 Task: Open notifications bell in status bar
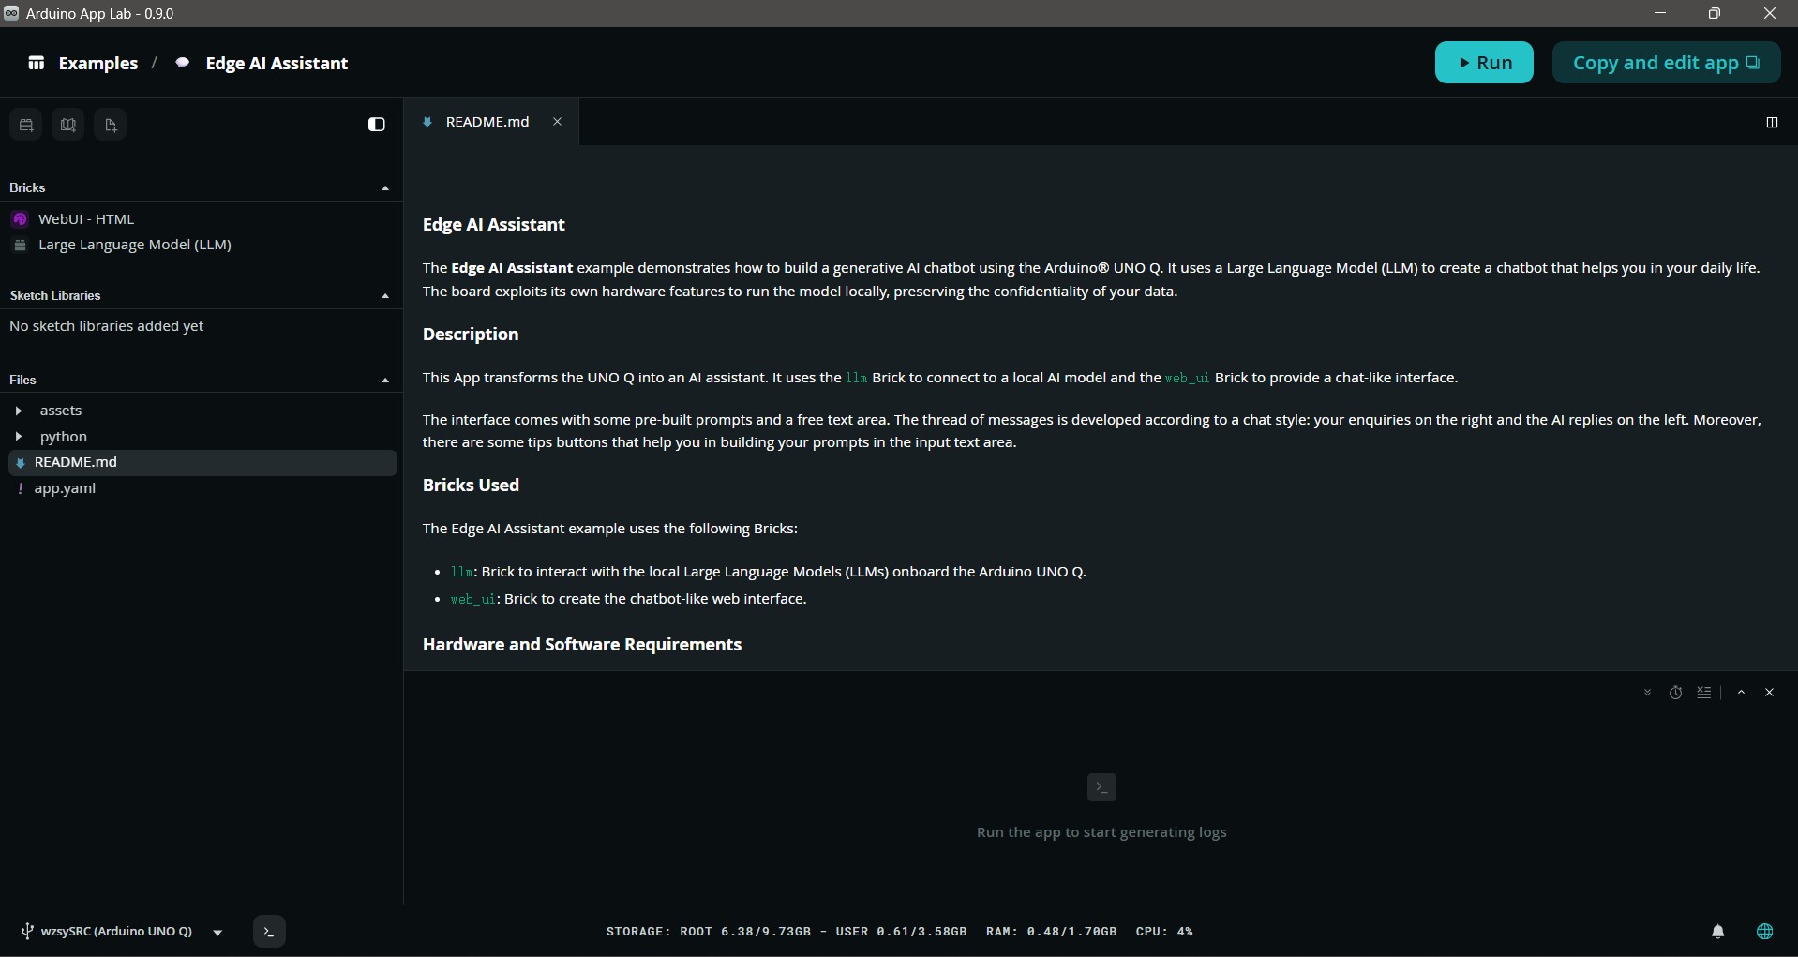[1717, 932]
